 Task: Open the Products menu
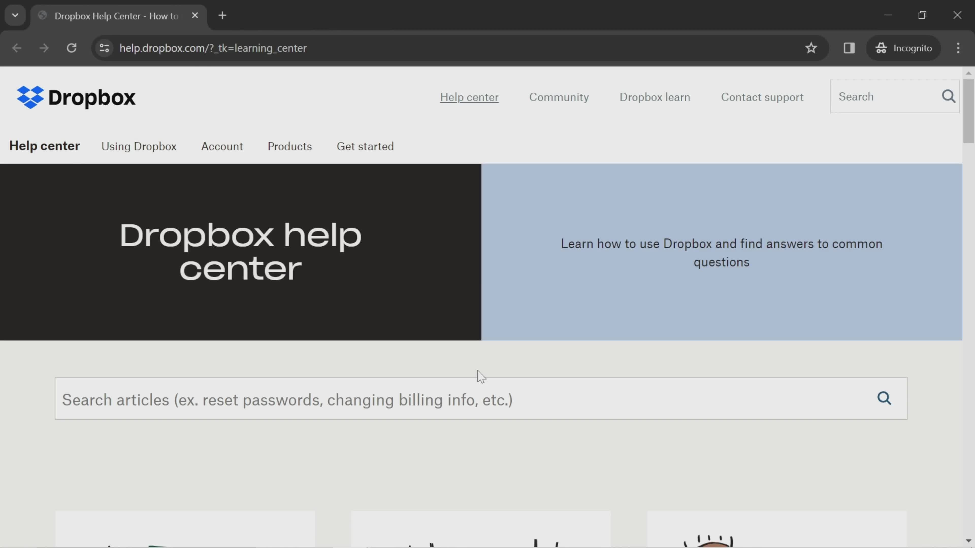[289, 146]
